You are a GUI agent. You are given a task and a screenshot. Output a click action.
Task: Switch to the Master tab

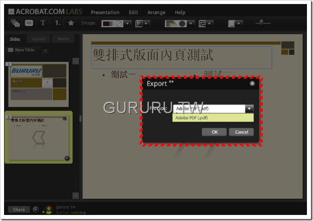(x=63, y=39)
